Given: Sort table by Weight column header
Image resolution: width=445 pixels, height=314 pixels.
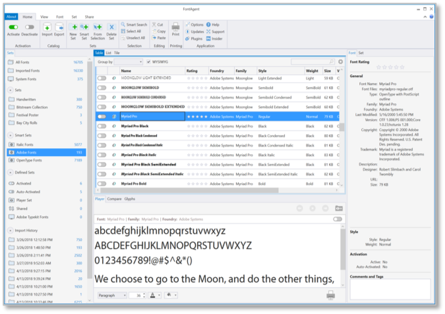Looking at the screenshot, I should click(x=313, y=71).
